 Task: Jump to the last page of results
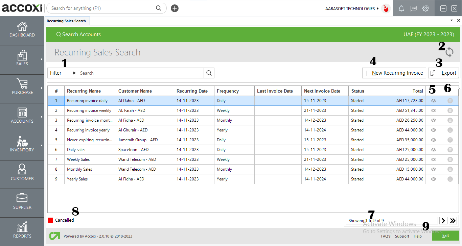pos(453,220)
